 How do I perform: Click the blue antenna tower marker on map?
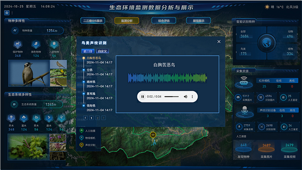[154, 142]
